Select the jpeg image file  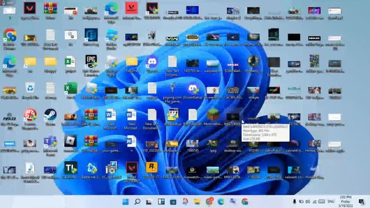click(x=213, y=143)
